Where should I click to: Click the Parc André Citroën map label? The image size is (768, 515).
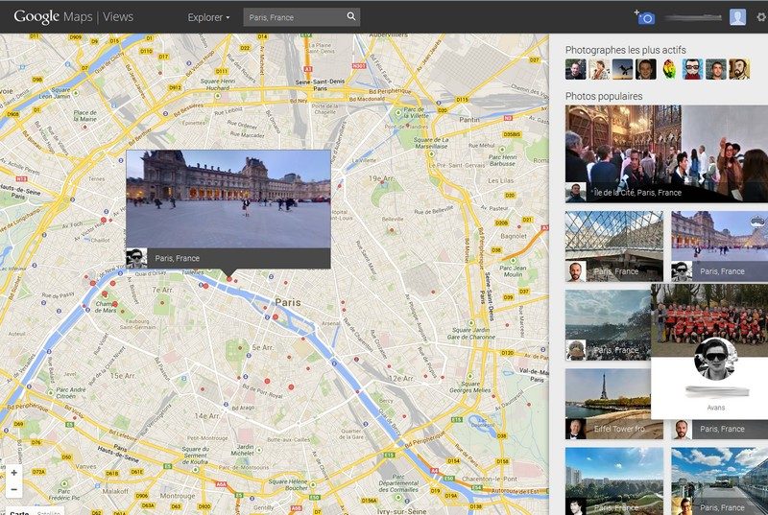[71, 393]
